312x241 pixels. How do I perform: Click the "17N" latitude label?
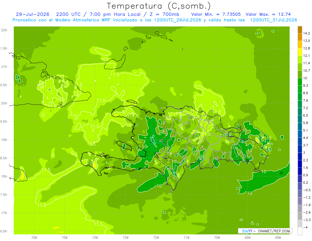point(4,213)
